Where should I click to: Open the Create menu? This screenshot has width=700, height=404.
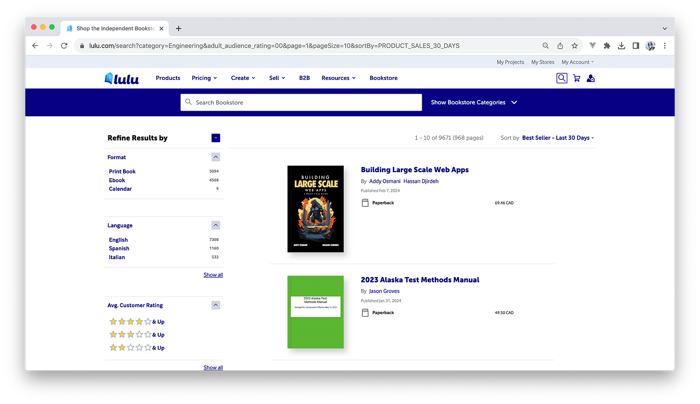[x=243, y=78]
